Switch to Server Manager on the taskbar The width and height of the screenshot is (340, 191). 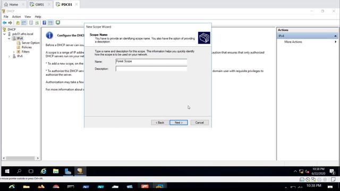tap(68, 171)
